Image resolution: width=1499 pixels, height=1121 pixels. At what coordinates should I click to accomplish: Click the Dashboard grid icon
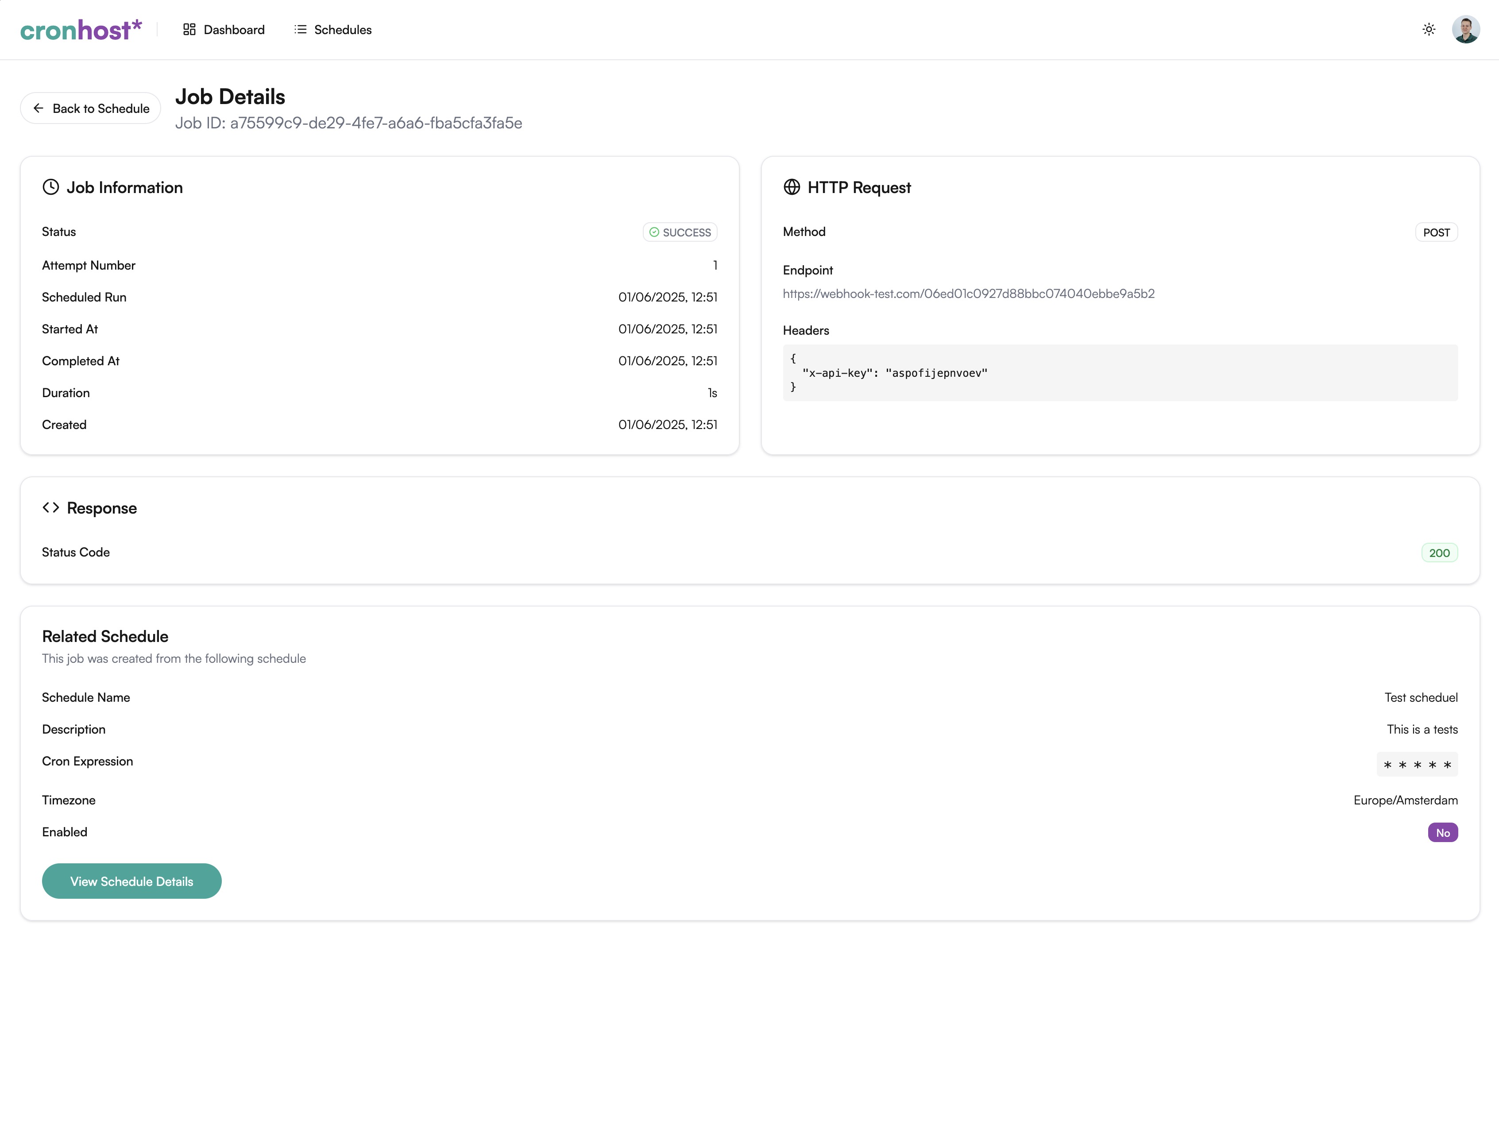189,29
